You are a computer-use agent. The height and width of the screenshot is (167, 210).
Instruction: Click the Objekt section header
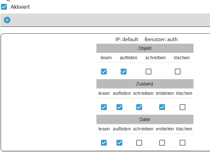pos(145,48)
